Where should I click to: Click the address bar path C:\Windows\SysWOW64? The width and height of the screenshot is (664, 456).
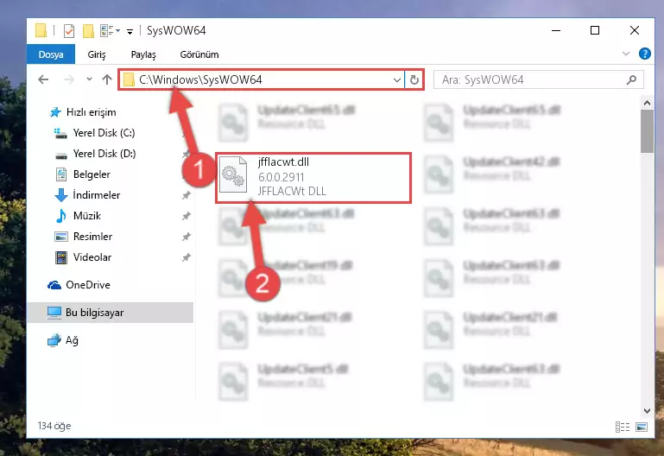point(200,79)
